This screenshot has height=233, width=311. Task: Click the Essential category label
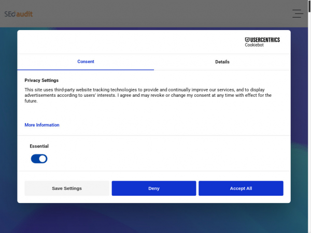click(39, 146)
